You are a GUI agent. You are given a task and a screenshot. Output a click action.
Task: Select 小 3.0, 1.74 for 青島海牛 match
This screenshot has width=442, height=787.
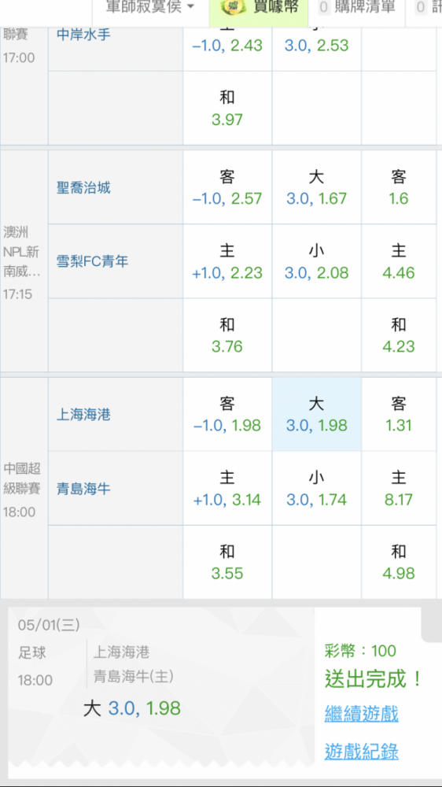pyautogui.click(x=317, y=489)
